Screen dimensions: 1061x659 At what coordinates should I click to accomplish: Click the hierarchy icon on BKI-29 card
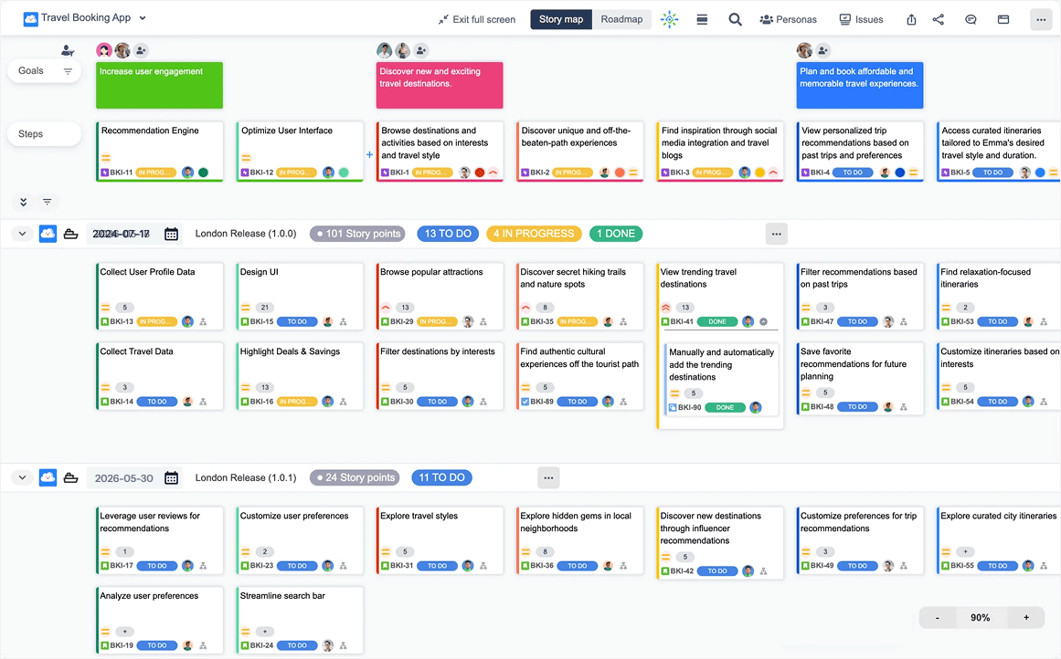[483, 321]
